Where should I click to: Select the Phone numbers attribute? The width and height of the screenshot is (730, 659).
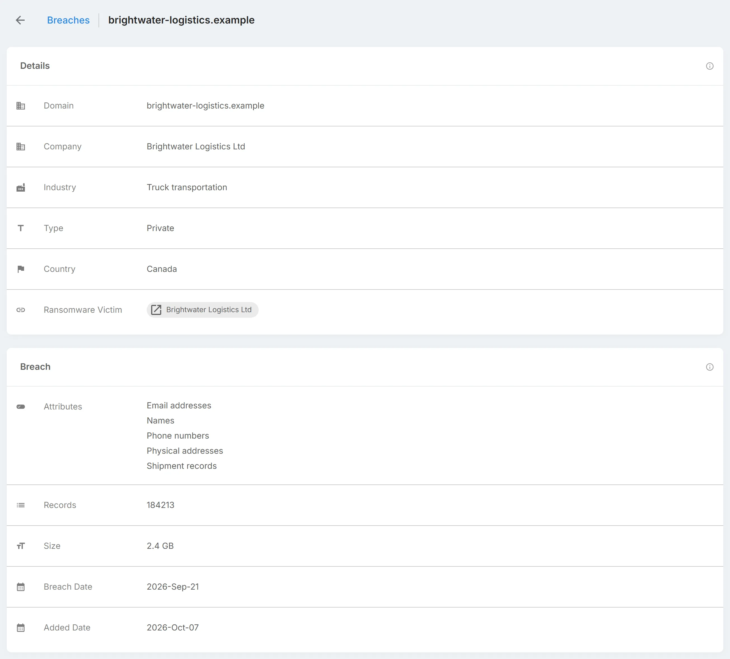click(178, 436)
